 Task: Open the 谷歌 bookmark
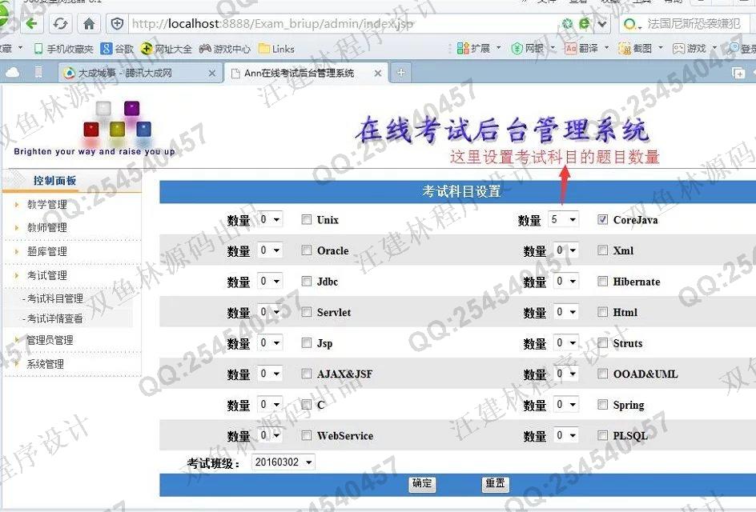(x=117, y=49)
